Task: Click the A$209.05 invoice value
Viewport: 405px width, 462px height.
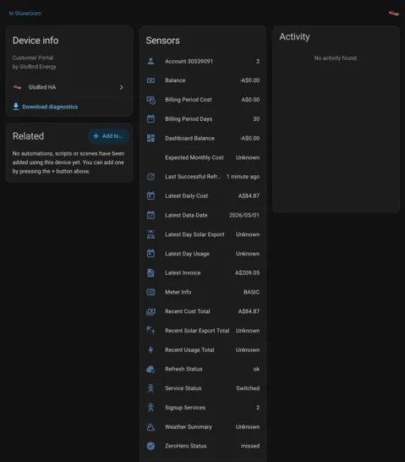Action: click(x=247, y=272)
